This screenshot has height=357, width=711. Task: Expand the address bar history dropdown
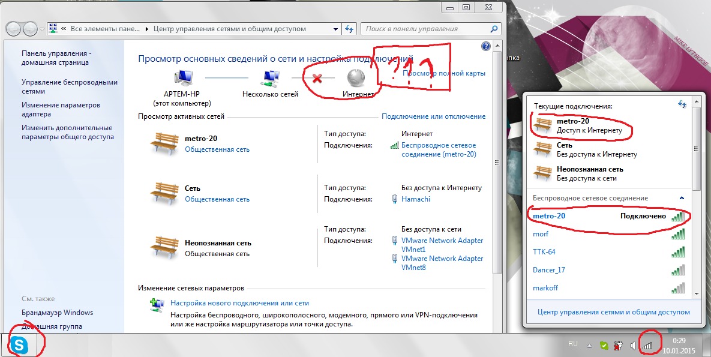[335, 29]
